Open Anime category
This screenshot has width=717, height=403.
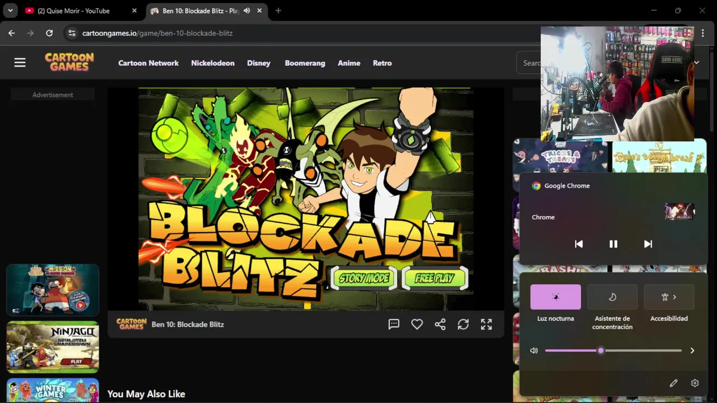point(349,63)
